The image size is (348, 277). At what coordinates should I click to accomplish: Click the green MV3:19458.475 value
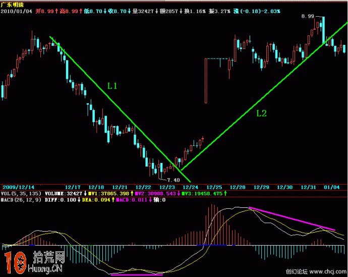coord(202,194)
